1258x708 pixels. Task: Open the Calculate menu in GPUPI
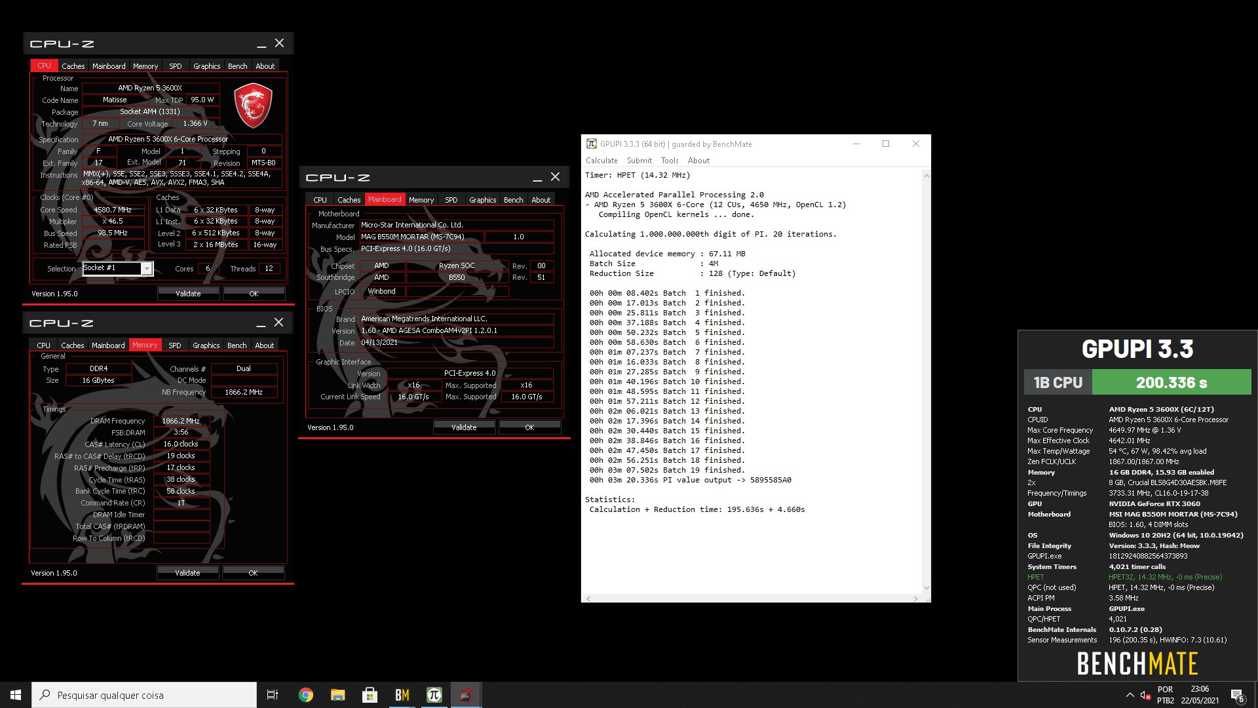pos(601,161)
